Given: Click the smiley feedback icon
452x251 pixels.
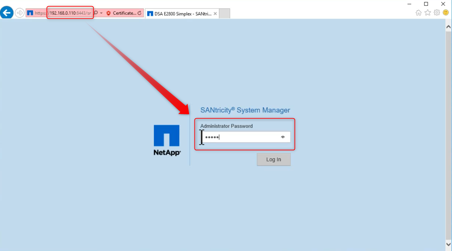Looking at the screenshot, I should [446, 13].
